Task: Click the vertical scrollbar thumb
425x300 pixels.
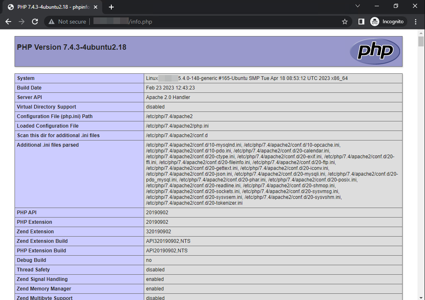Action: (421, 41)
